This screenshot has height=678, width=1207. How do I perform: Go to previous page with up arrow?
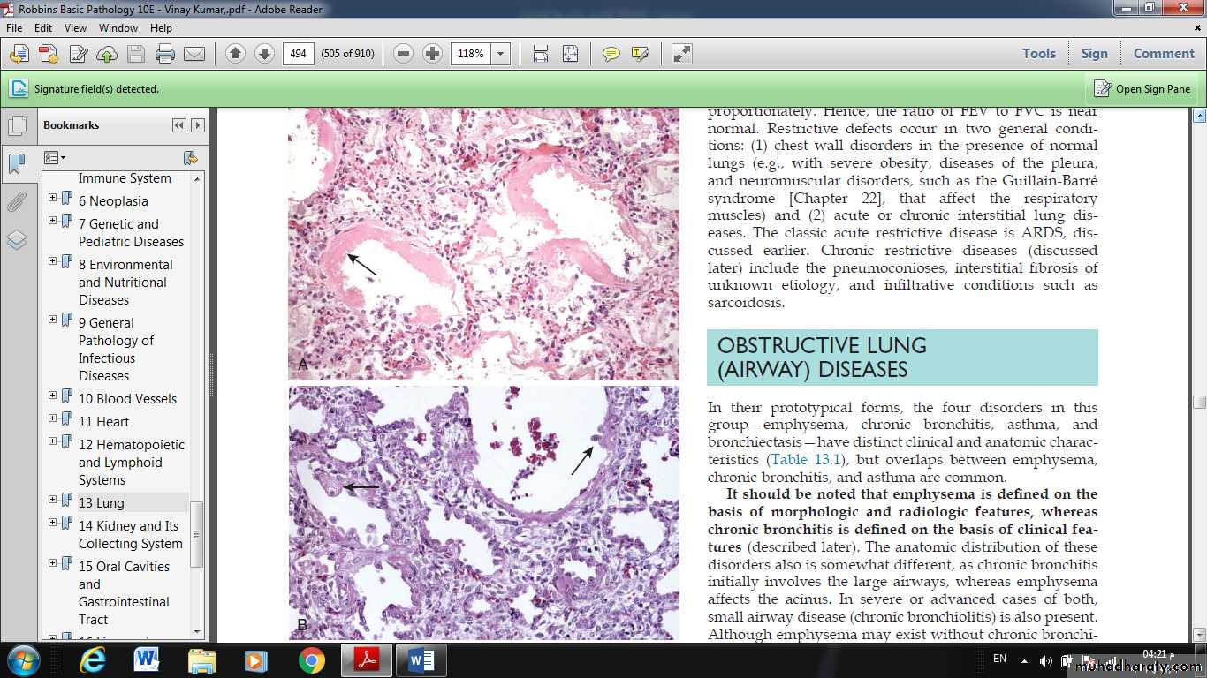click(x=235, y=54)
